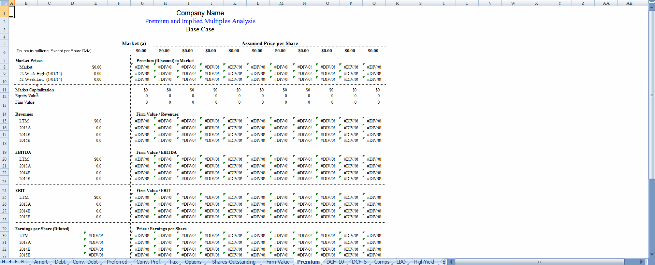The height and width of the screenshot is (265, 655).
Task: Select column E header
Action: click(x=96, y=3)
